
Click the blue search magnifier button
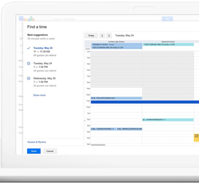(x=167, y=19)
